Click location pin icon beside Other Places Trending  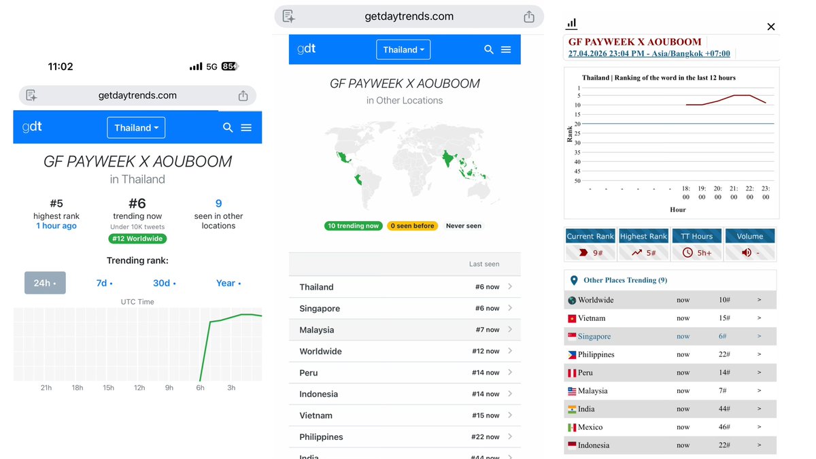(573, 280)
